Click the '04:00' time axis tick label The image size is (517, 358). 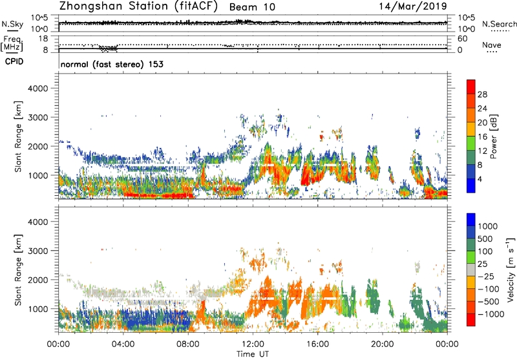[x=123, y=344]
